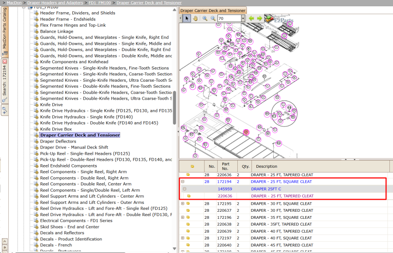This screenshot has width=393, height=253.
Task: Click the zoom out magnifier icon
Action: [x=213, y=18]
